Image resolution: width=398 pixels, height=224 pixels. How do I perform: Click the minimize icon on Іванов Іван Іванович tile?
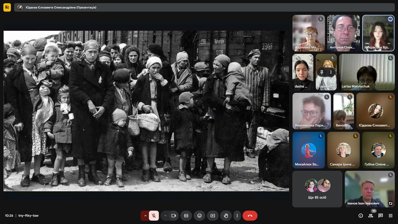coord(390,203)
